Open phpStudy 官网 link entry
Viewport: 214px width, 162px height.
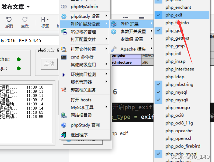pos(85,125)
